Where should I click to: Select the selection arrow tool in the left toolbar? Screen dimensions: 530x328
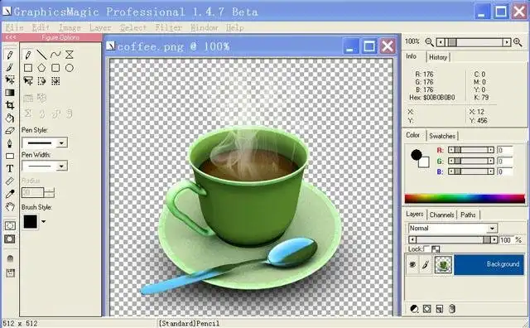point(10,80)
